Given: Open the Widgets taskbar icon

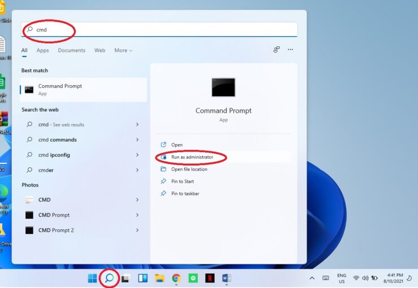Looking at the screenshot, I should click(x=143, y=278).
